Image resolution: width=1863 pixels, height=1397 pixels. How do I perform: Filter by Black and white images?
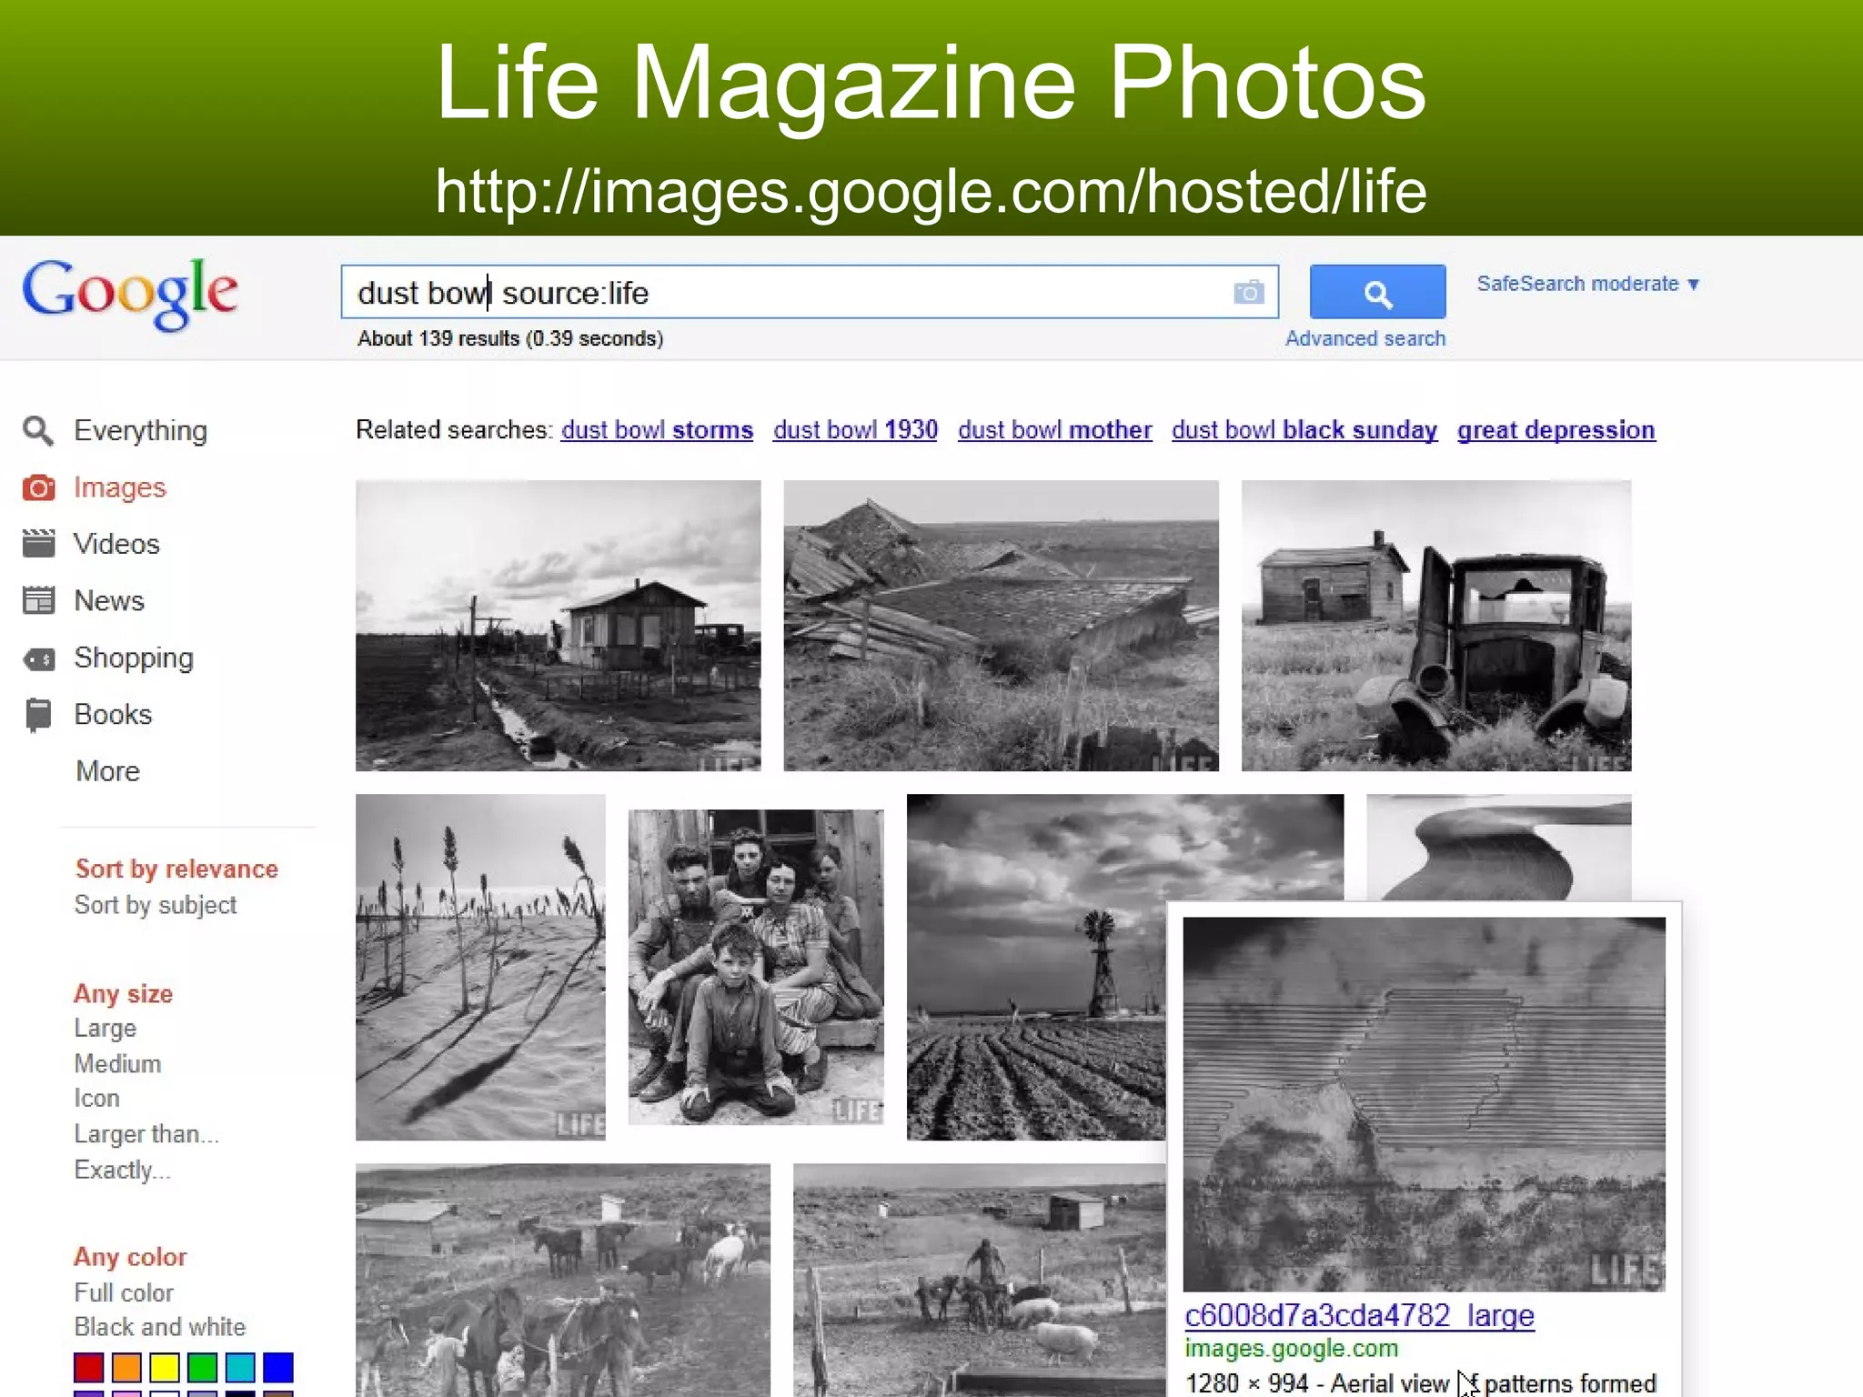tap(160, 1327)
